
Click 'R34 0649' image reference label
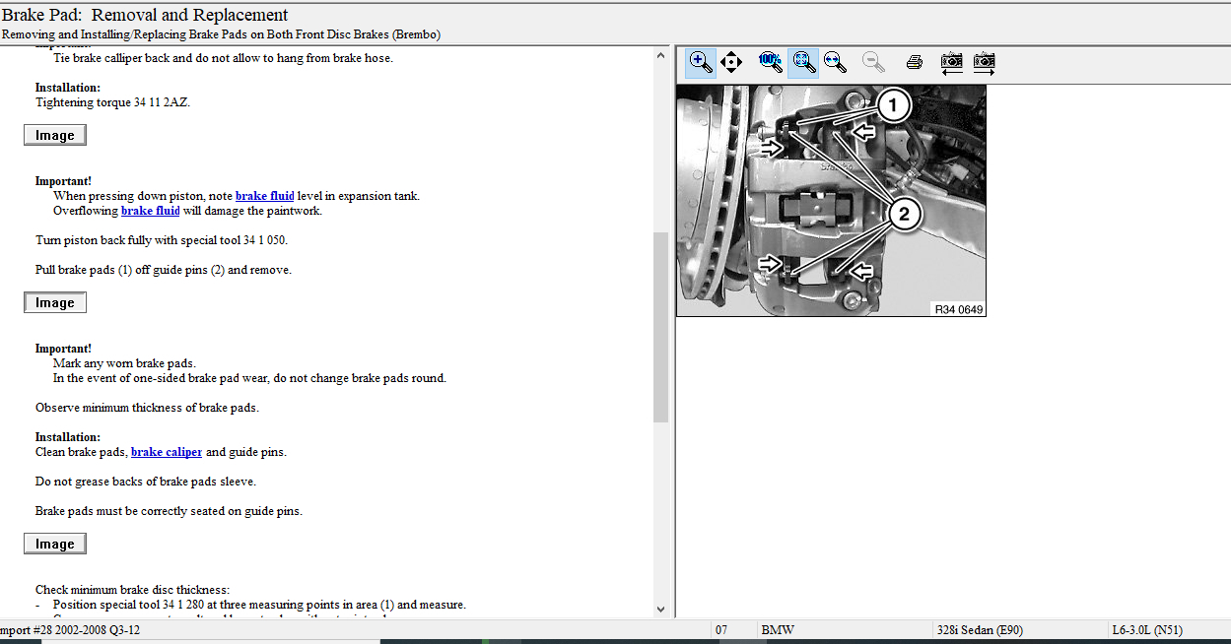tap(958, 309)
